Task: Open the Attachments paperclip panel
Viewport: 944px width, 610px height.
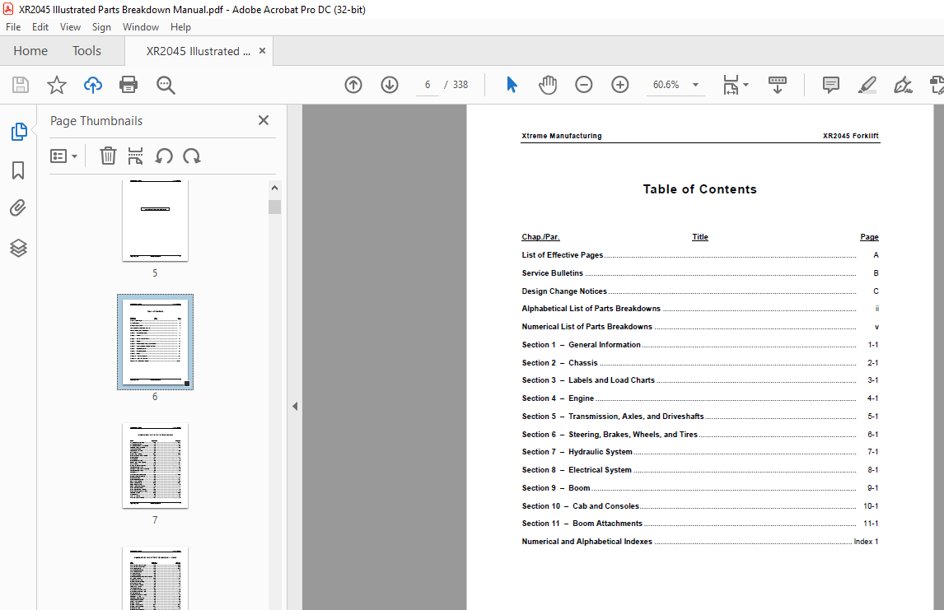Action: pos(18,208)
